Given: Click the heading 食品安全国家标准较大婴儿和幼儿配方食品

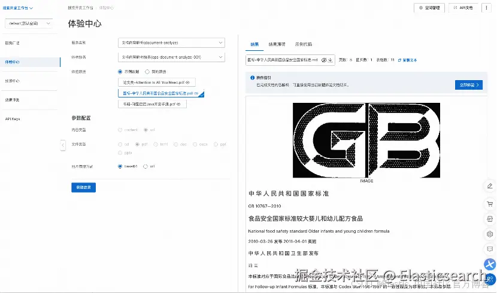Looking at the screenshot, I should [x=305, y=219].
